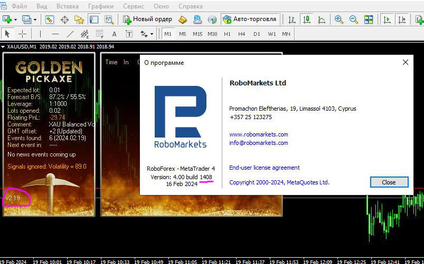Select the M15 timeframe

197,34
